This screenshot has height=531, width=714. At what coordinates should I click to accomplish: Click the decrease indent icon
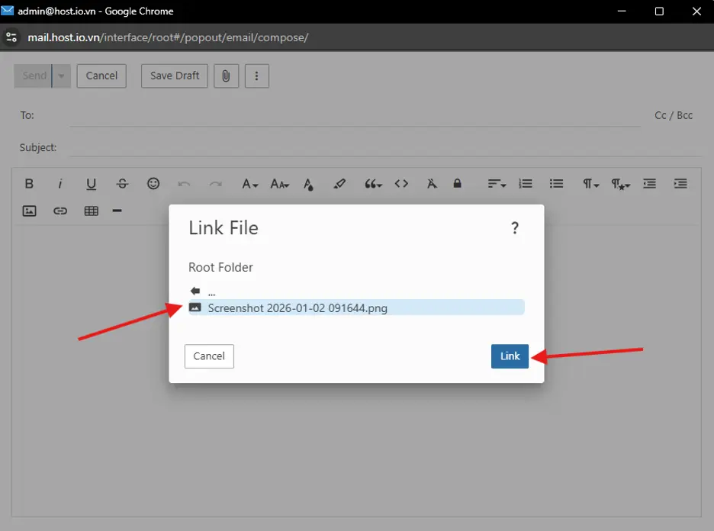(x=649, y=184)
